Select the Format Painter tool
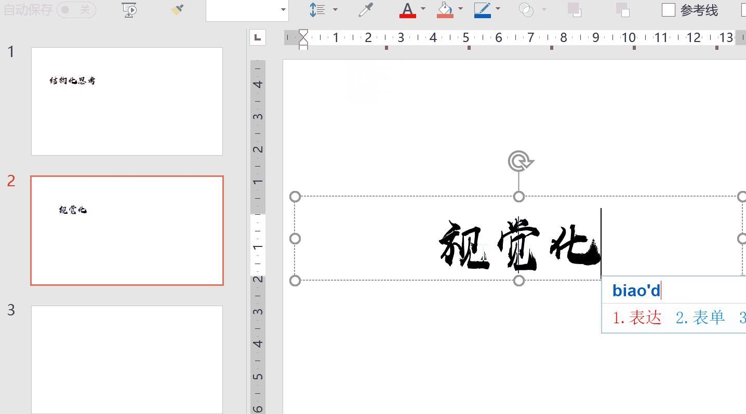The image size is (746, 414). click(177, 10)
